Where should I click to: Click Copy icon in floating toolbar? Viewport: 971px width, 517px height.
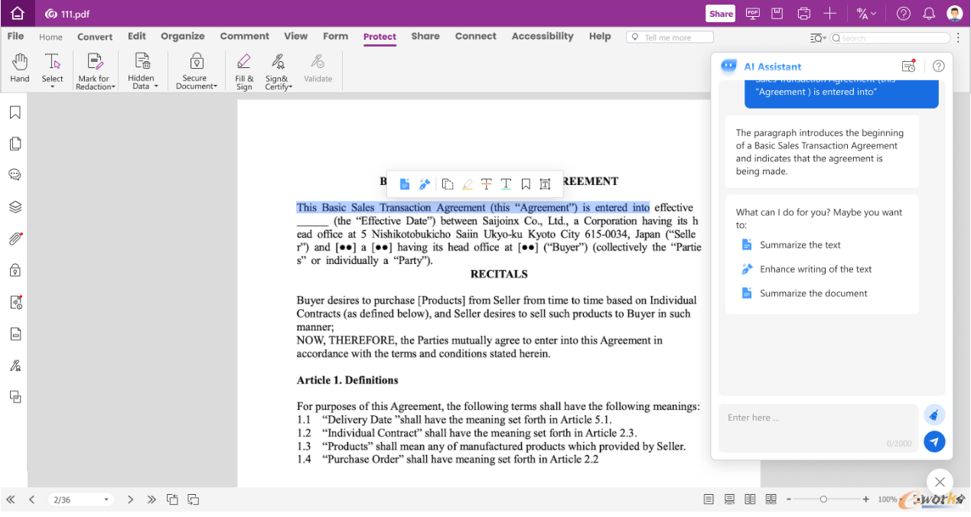tap(448, 184)
